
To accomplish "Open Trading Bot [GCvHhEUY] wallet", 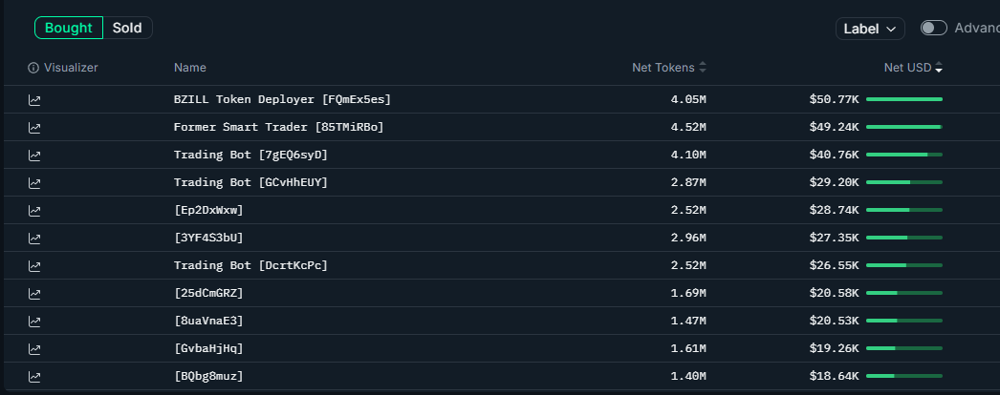I will [x=250, y=182].
